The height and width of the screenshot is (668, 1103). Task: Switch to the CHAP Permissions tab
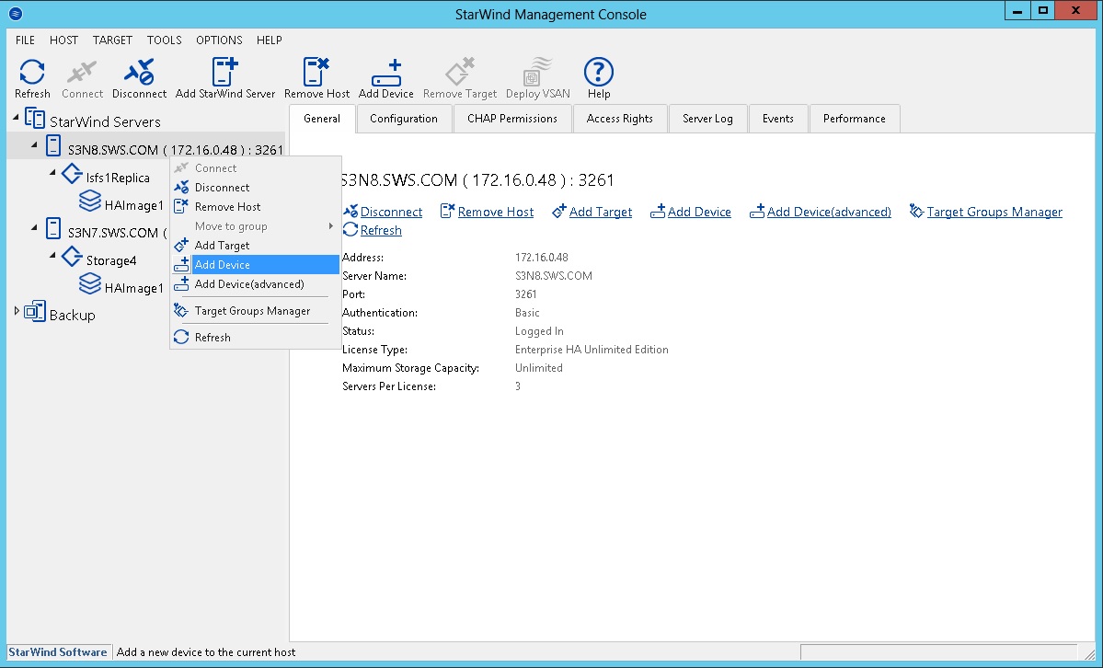[x=512, y=119]
